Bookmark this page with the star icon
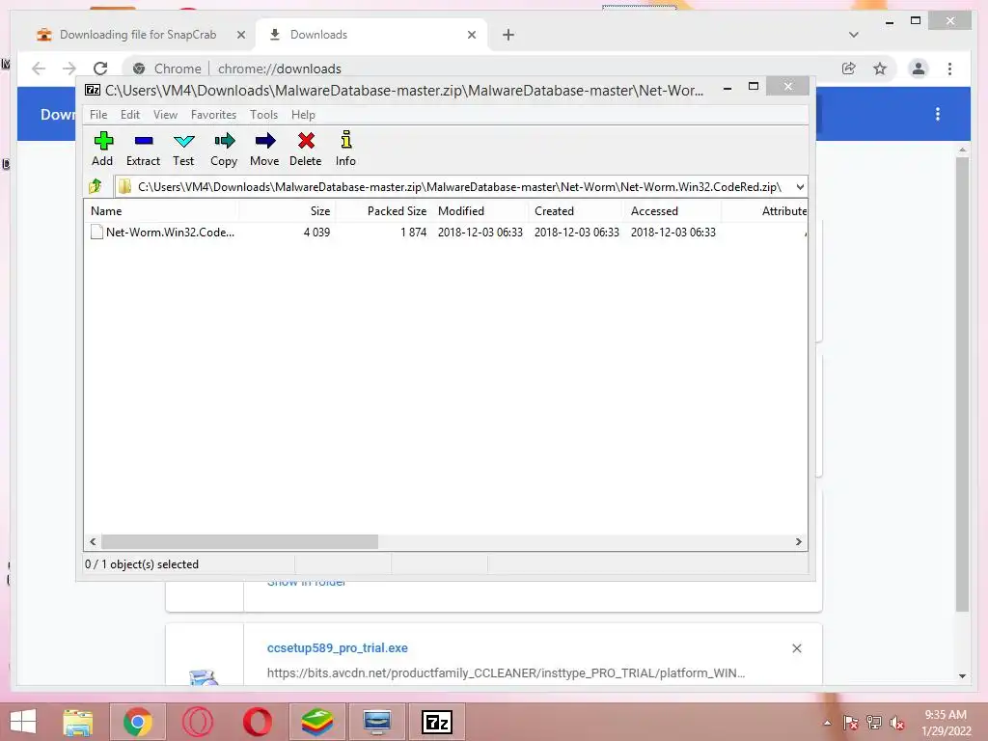 [880, 69]
